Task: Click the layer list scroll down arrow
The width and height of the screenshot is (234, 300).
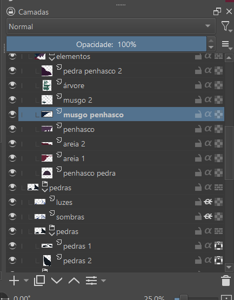Action: pyautogui.click(x=229, y=267)
